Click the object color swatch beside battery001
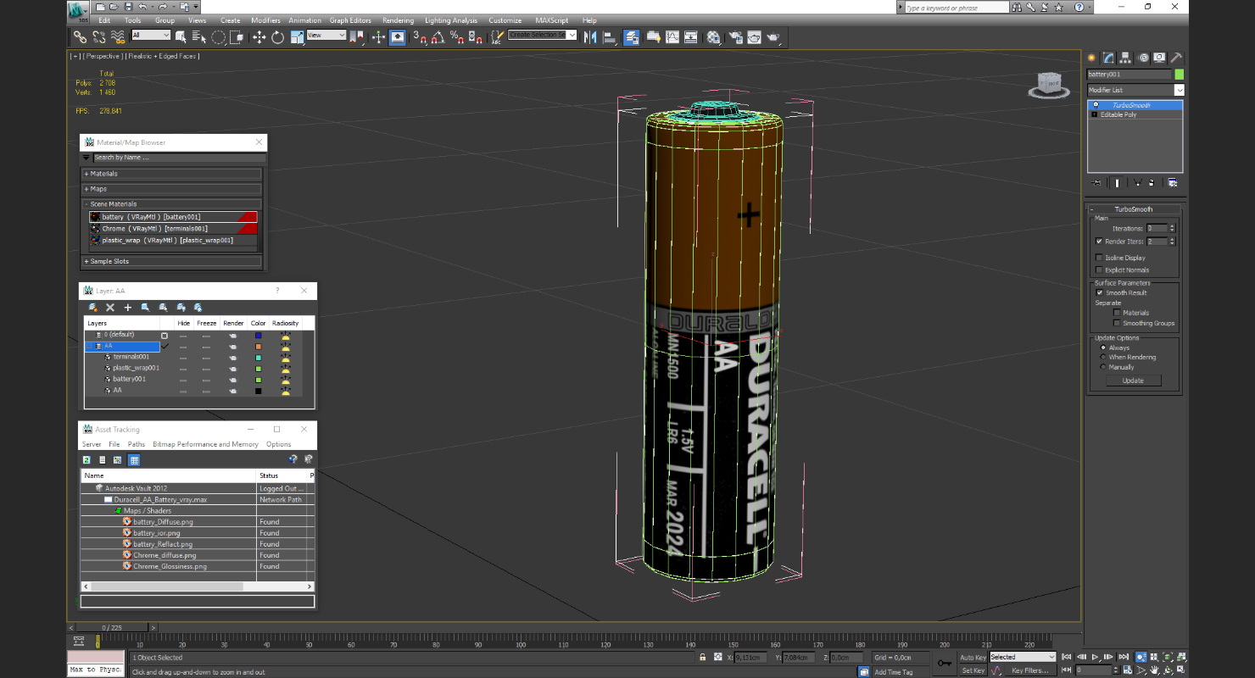Viewport: 1255px width, 678px height. tap(1179, 75)
